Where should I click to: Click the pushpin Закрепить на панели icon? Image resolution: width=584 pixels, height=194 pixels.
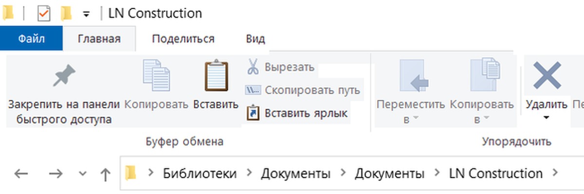pyautogui.click(x=64, y=76)
